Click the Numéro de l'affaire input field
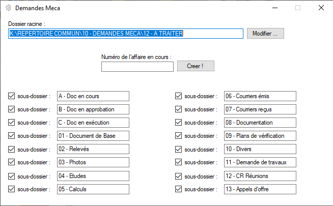333x206 pixels. 137,66
